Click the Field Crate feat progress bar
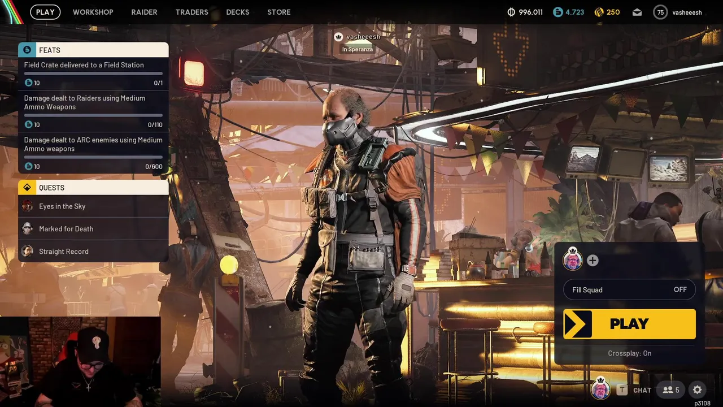The image size is (723, 407). pos(93,73)
